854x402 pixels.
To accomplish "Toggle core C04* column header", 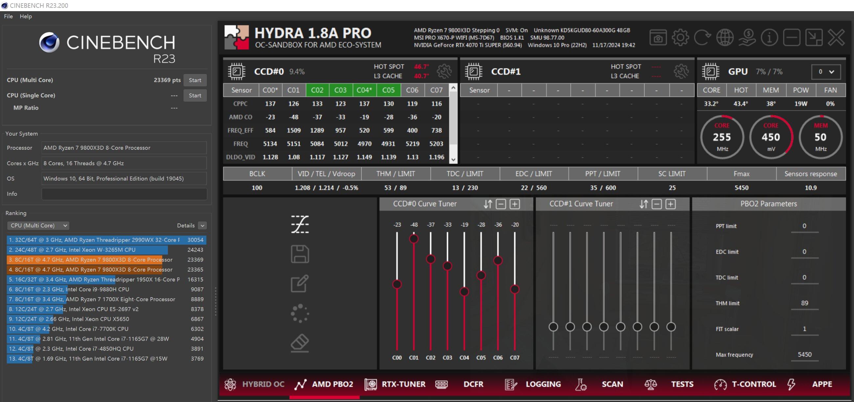I will click(x=364, y=90).
